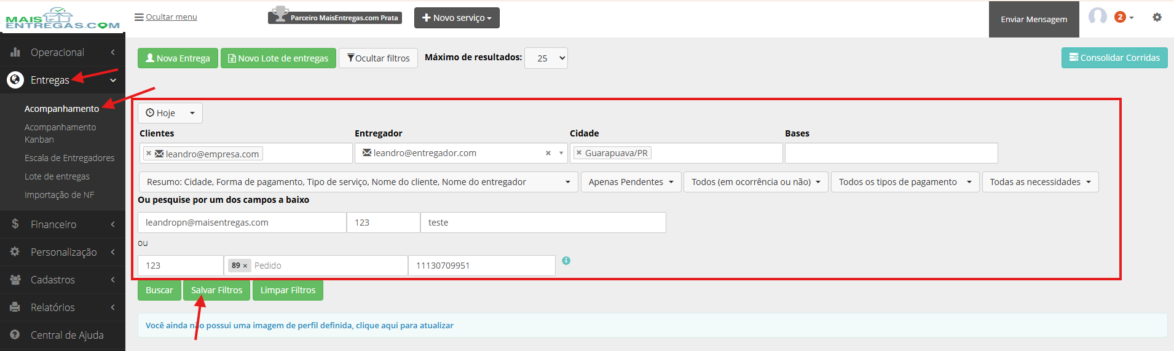
Task: Click into the Bases input field
Action: [x=891, y=153]
